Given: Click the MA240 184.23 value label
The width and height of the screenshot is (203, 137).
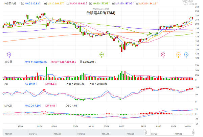Looking at the screenshot, I should 149,4.
